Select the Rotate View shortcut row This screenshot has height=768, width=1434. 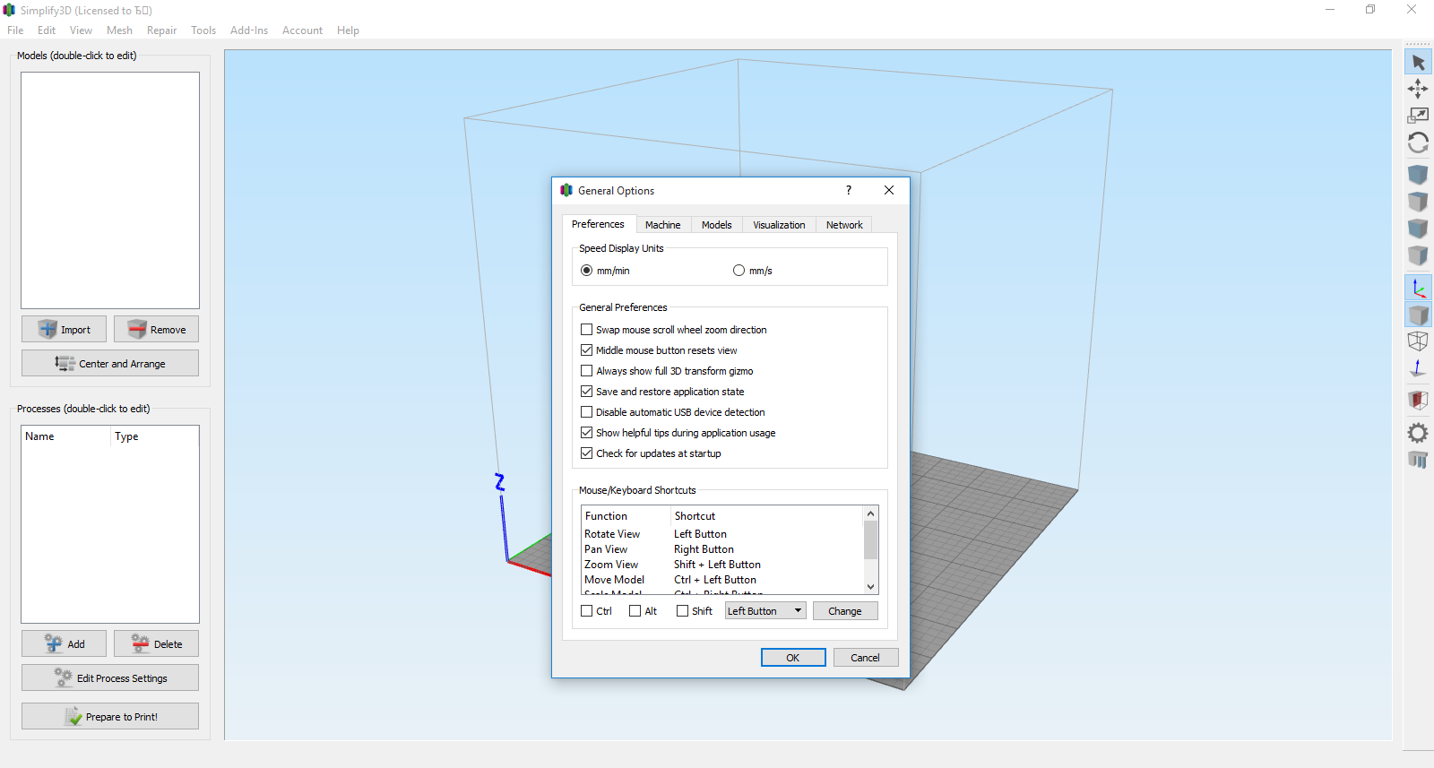pos(722,534)
